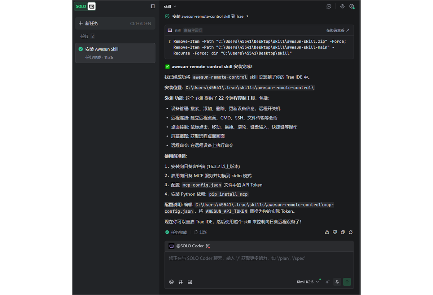Regenerate the response with retry icon
The width and height of the screenshot is (433, 295).
pos(351,232)
